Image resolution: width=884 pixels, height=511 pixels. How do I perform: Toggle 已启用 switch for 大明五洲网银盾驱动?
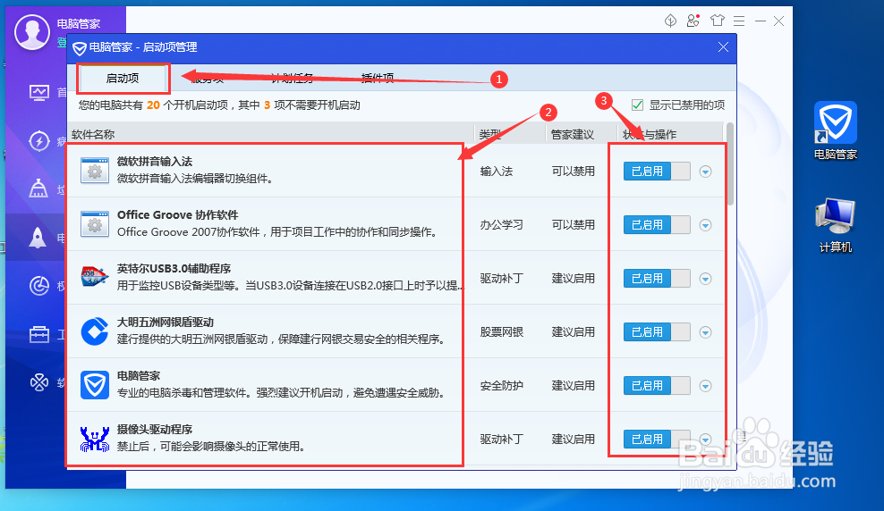[657, 332]
